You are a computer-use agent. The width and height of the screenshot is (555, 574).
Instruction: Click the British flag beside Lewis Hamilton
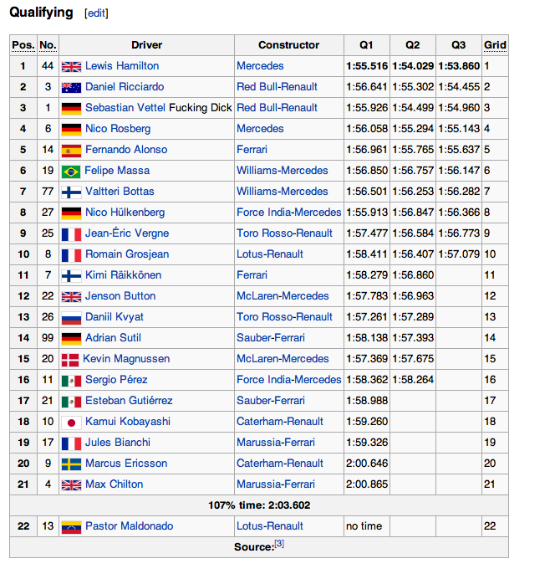(71, 66)
